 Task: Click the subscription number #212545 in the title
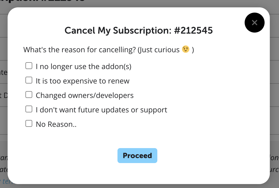click(x=193, y=31)
